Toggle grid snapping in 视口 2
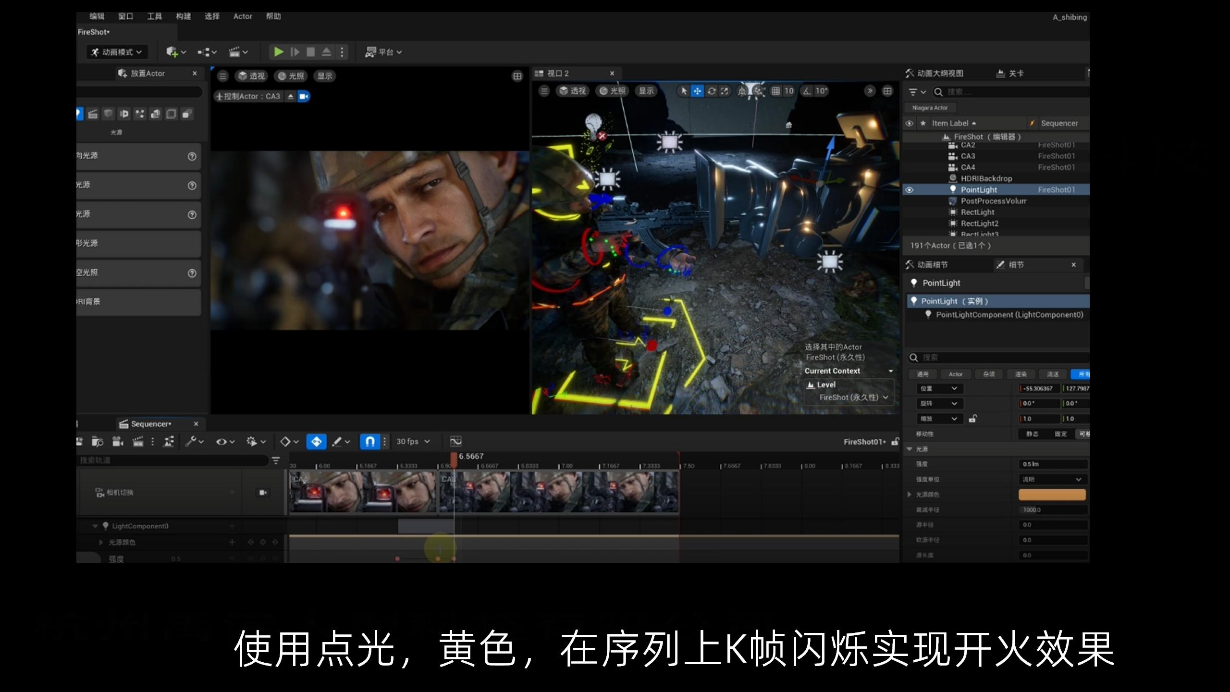This screenshot has width=1230, height=692. 775,91
